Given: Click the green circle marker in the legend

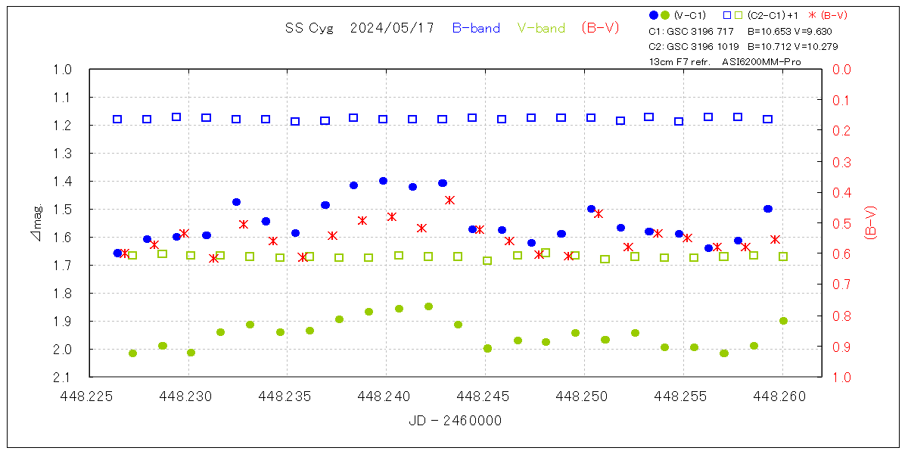Looking at the screenshot, I should [x=665, y=15].
